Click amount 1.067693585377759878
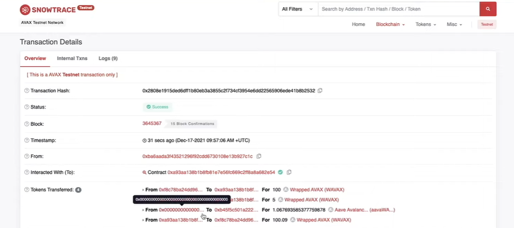Viewport: 514px width, 228px height. tap(299, 210)
